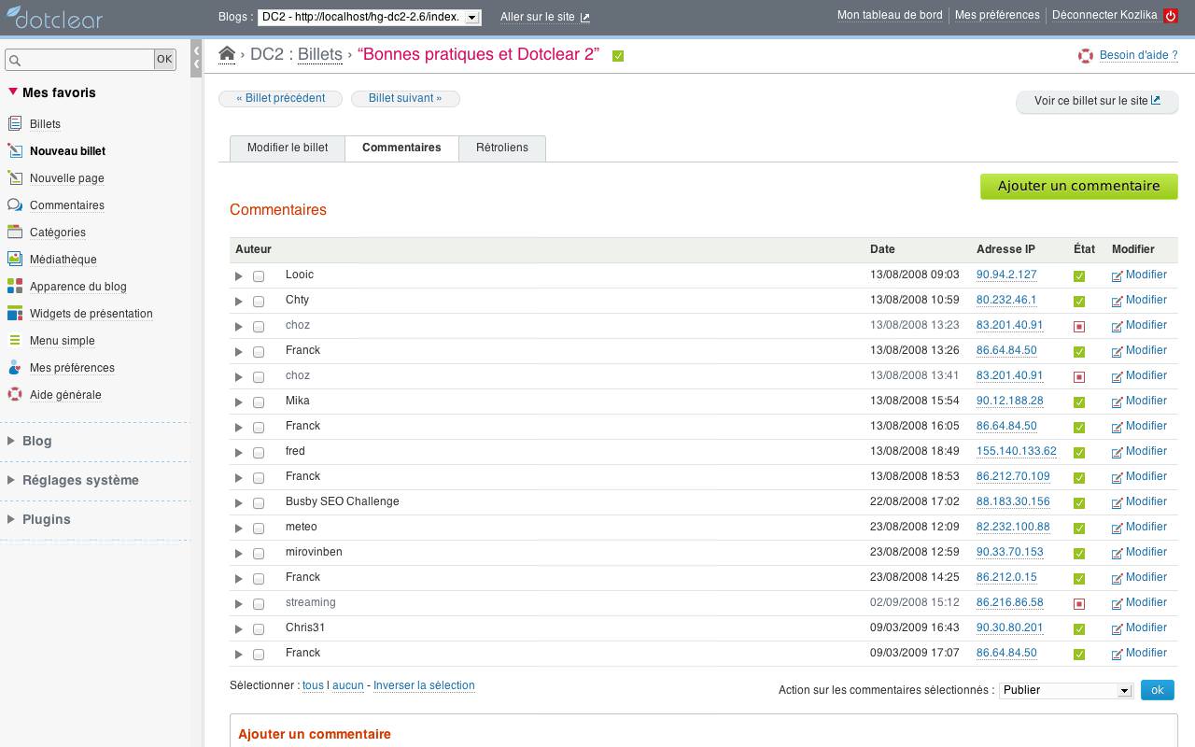
Task: Click the red logout power icon
Action: (x=1171, y=16)
